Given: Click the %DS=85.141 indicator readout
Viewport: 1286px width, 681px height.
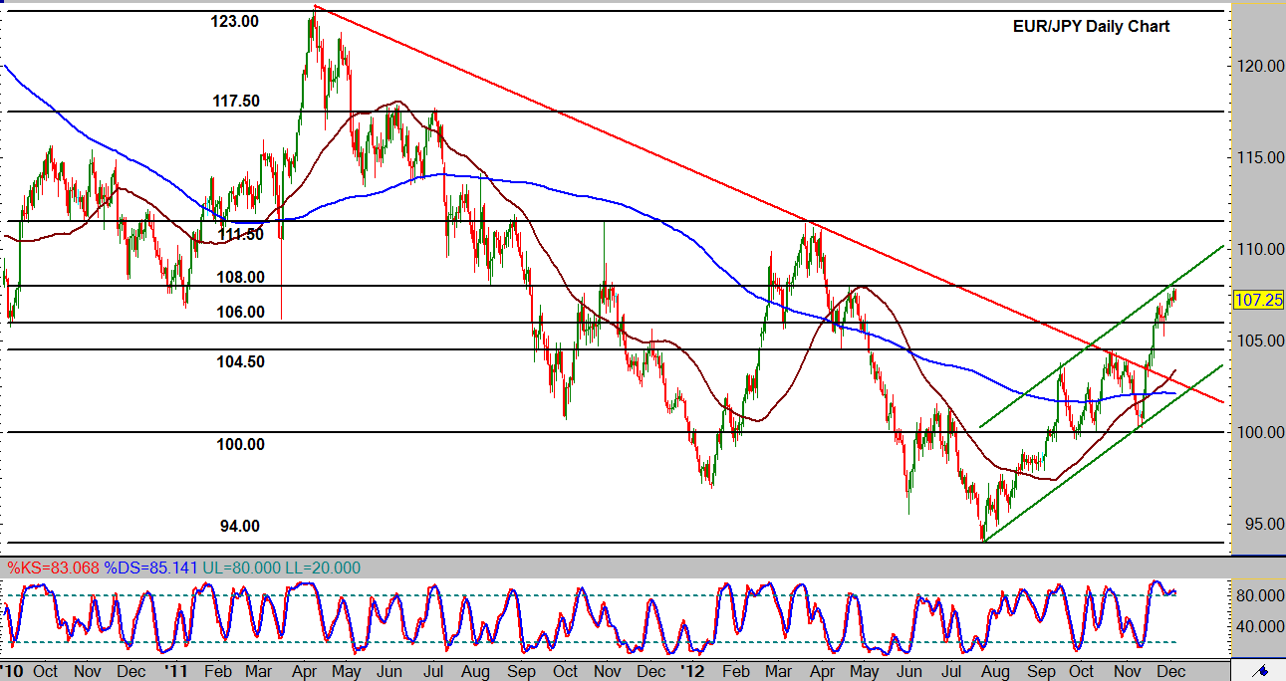Looking at the screenshot, I should (150, 567).
